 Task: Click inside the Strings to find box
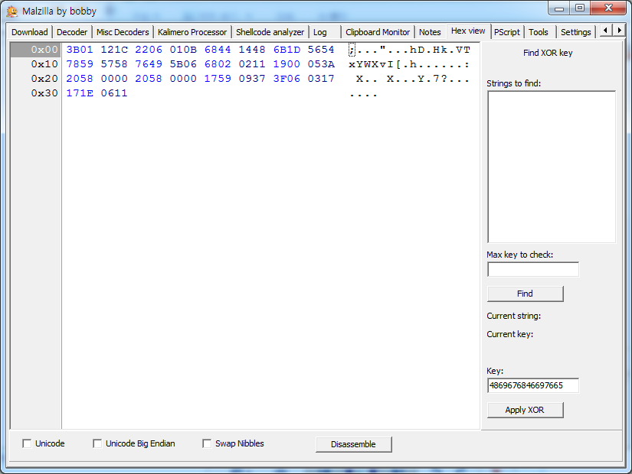550,167
